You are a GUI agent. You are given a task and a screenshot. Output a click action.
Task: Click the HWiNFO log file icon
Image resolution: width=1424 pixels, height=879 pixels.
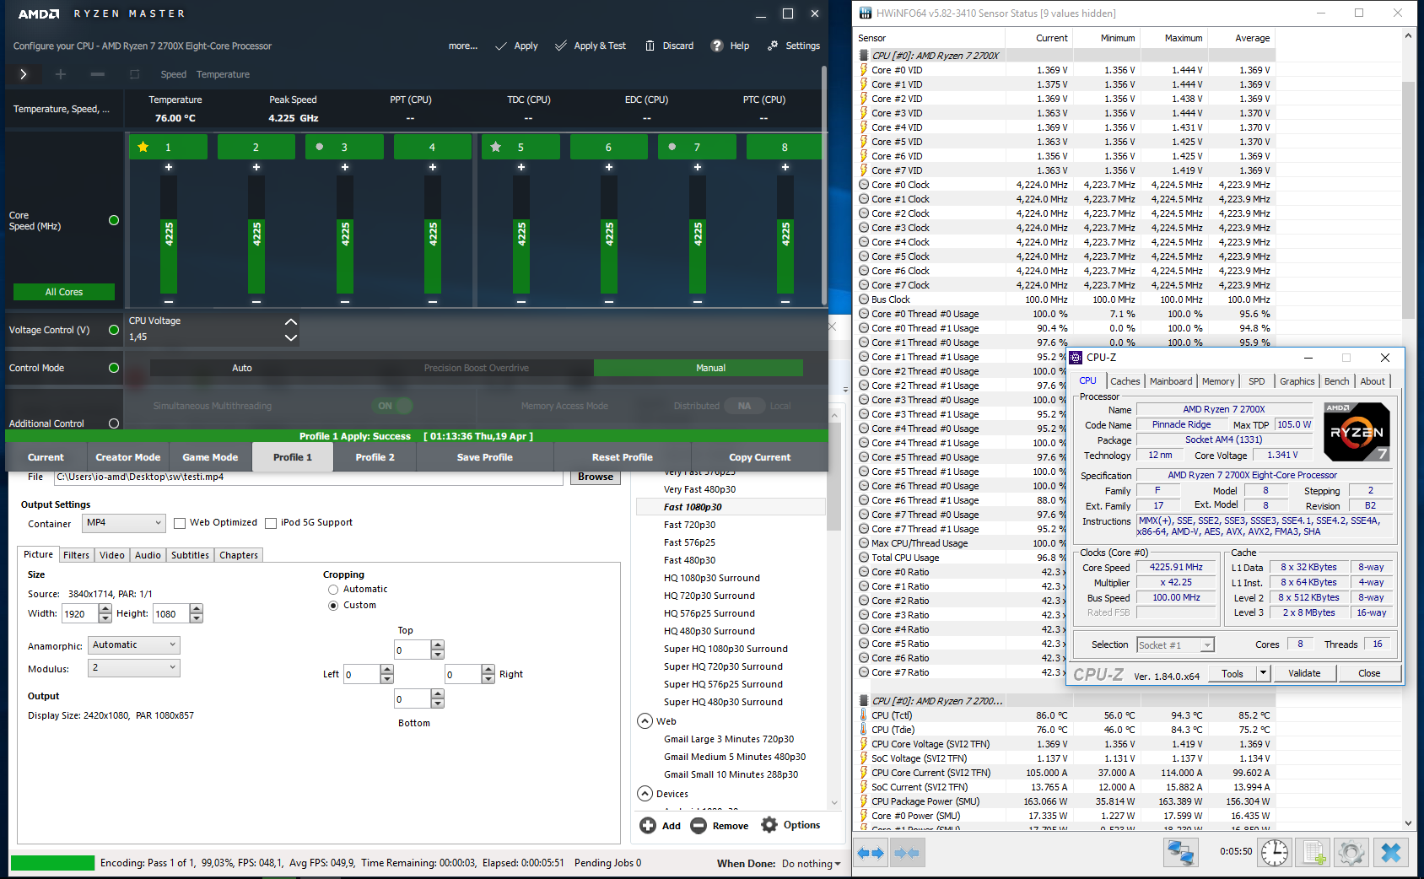tap(1313, 853)
